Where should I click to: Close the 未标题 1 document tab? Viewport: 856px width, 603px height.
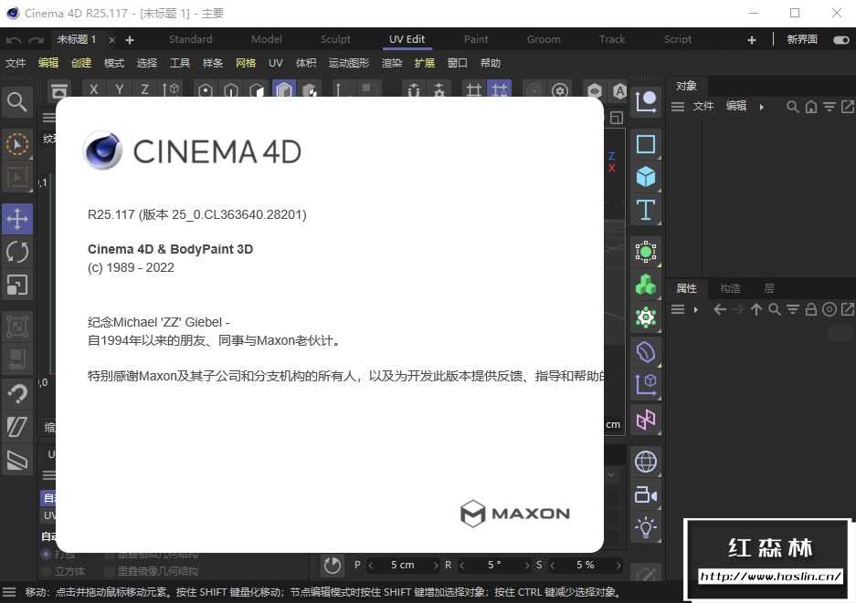111,40
